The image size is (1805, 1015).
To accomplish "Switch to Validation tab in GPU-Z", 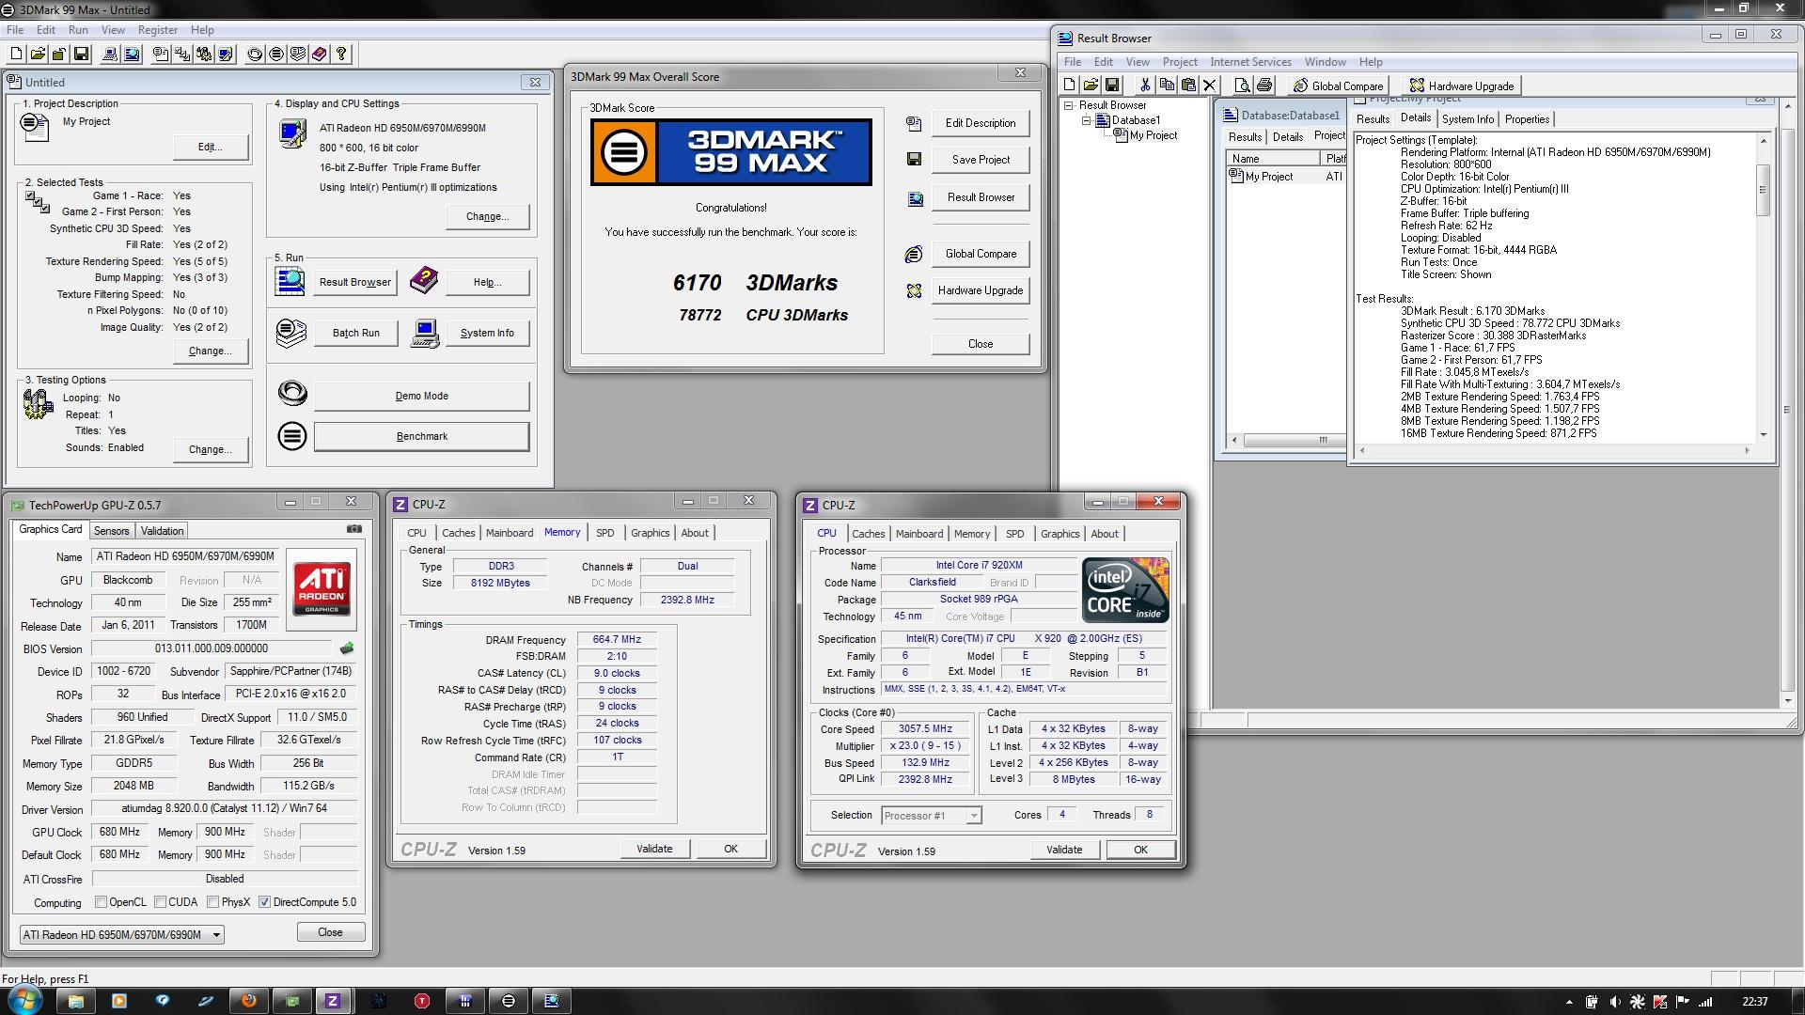I will (x=162, y=531).
